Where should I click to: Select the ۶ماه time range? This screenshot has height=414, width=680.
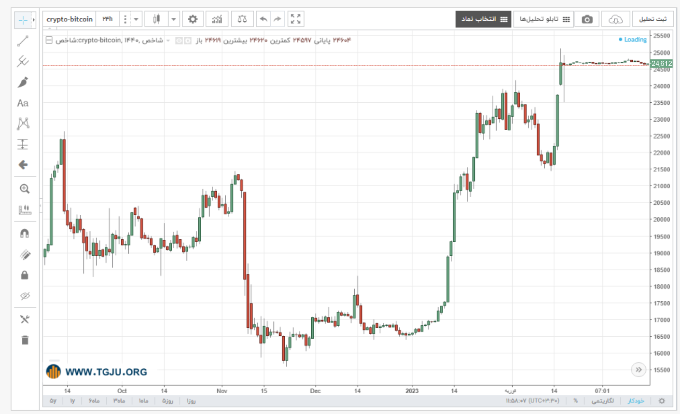click(94, 401)
